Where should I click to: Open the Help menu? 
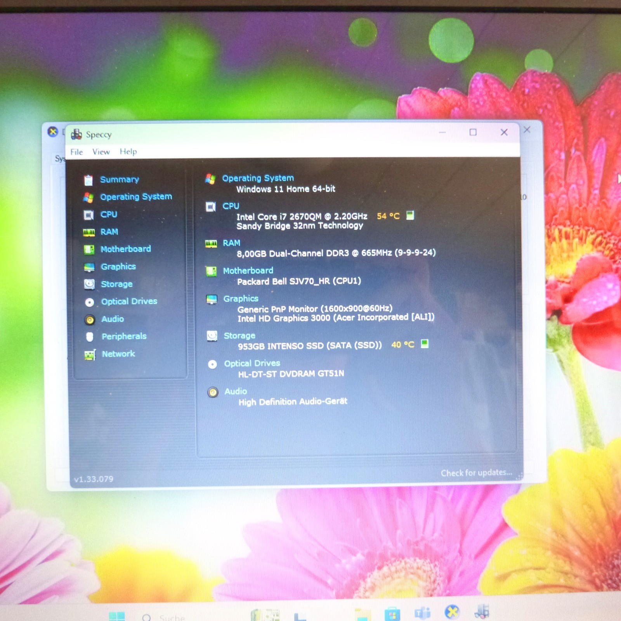[x=128, y=152]
